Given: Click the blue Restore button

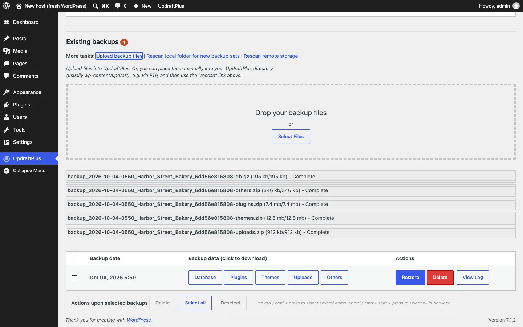Looking at the screenshot, I should click(x=410, y=278).
